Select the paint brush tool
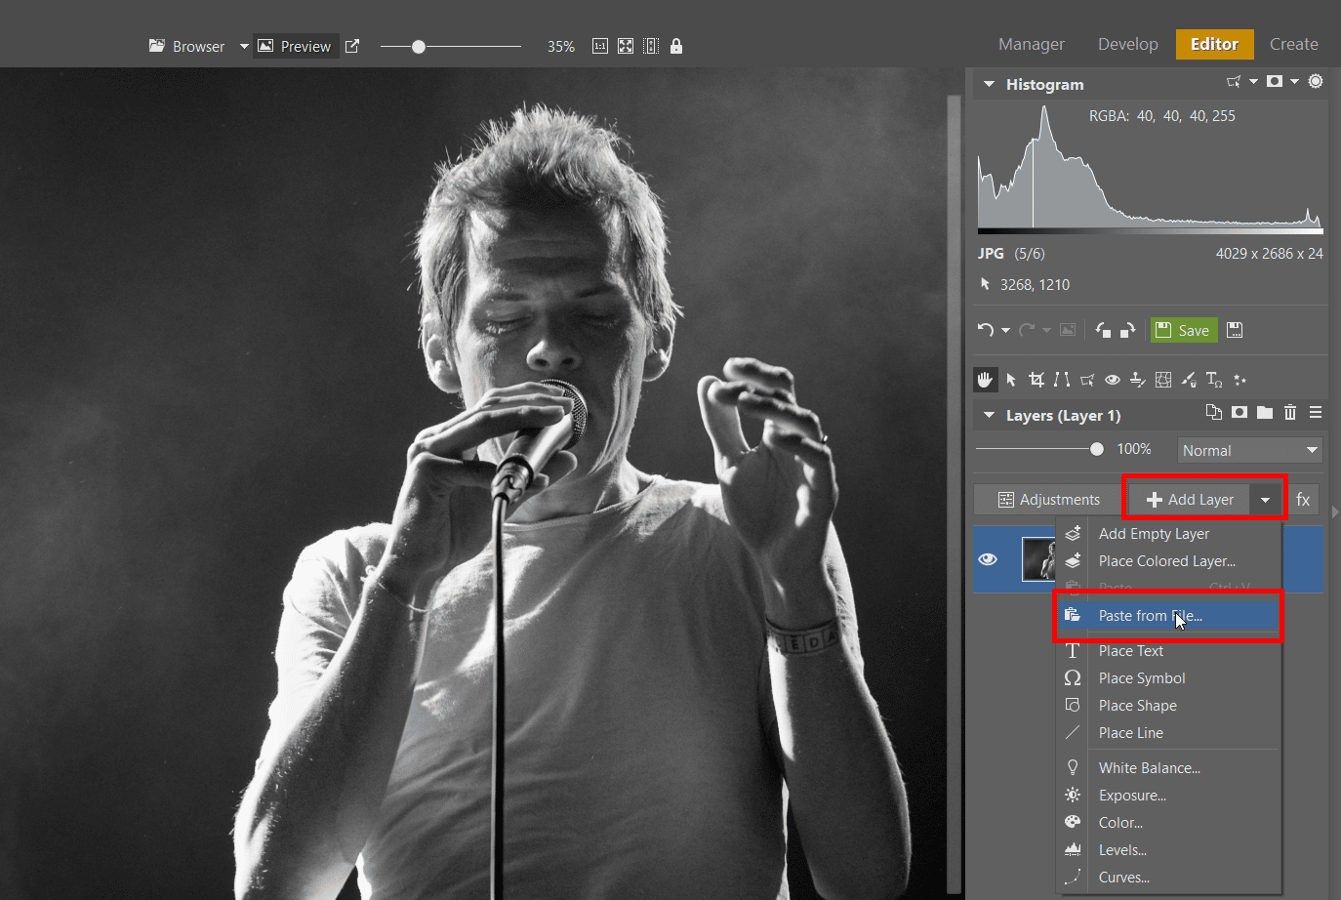 [x=1189, y=380]
